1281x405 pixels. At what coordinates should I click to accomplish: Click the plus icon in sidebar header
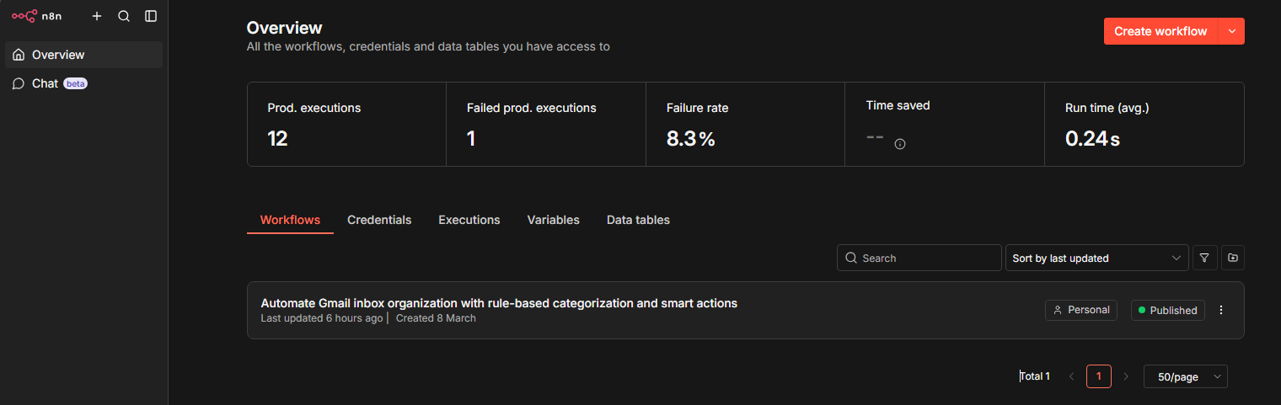coord(97,16)
